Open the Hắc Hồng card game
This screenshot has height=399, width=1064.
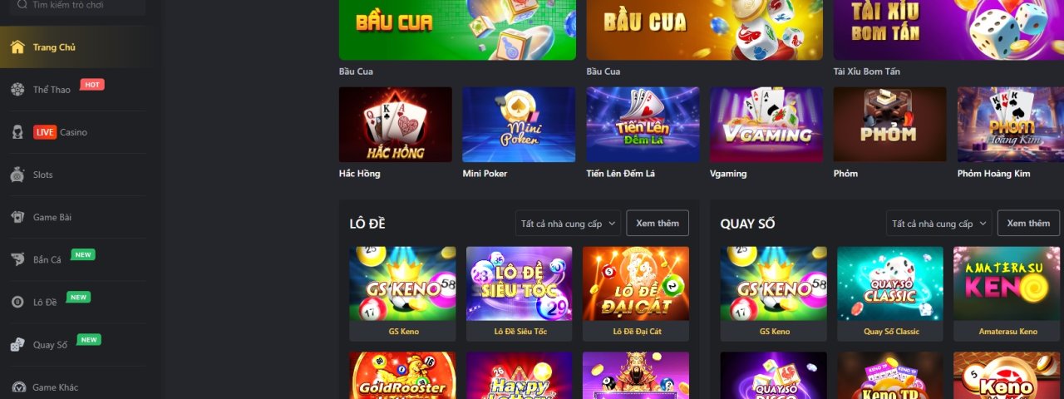(x=396, y=125)
